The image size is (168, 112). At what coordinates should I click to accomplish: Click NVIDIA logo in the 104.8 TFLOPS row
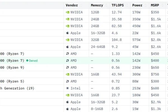[x=67, y=40]
